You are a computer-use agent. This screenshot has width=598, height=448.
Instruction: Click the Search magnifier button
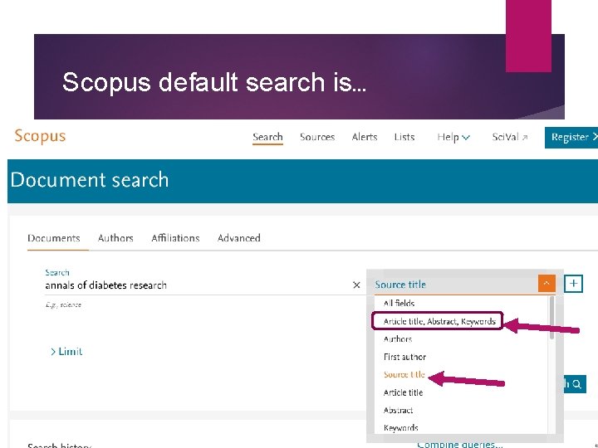(x=575, y=383)
